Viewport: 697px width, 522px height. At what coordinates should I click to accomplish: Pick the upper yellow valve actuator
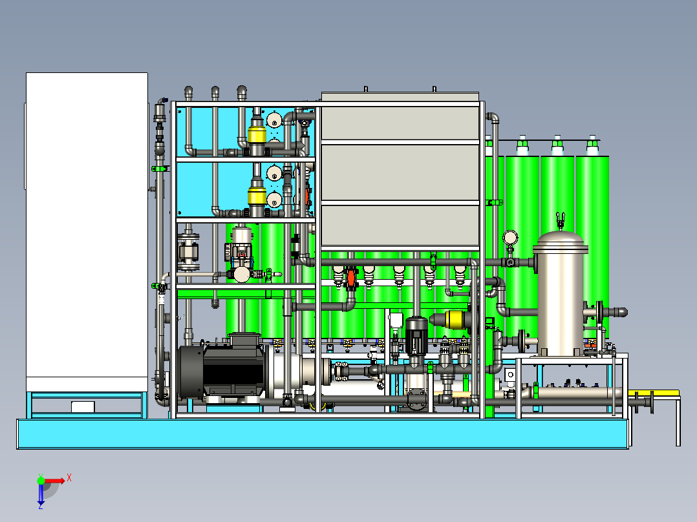pyautogui.click(x=257, y=134)
